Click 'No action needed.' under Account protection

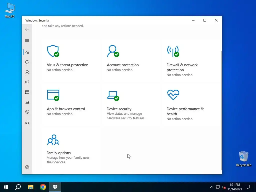pos(120,70)
